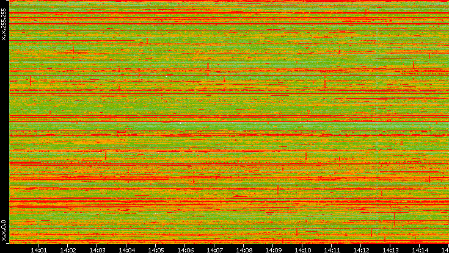Click the 14:12 time tick label
The image size is (449, 253).
[361, 250]
